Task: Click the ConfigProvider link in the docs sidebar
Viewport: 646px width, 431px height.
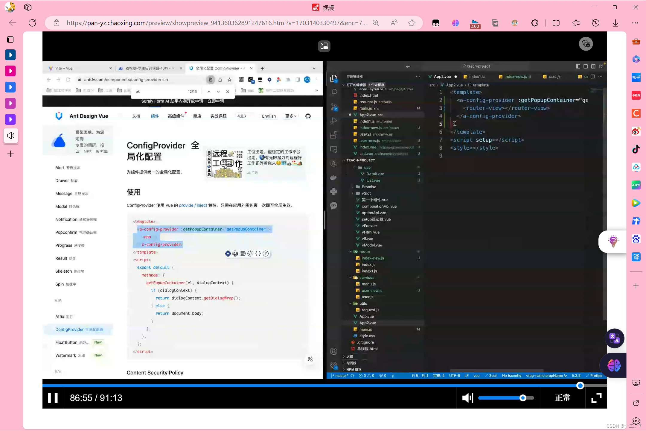Action: point(69,329)
